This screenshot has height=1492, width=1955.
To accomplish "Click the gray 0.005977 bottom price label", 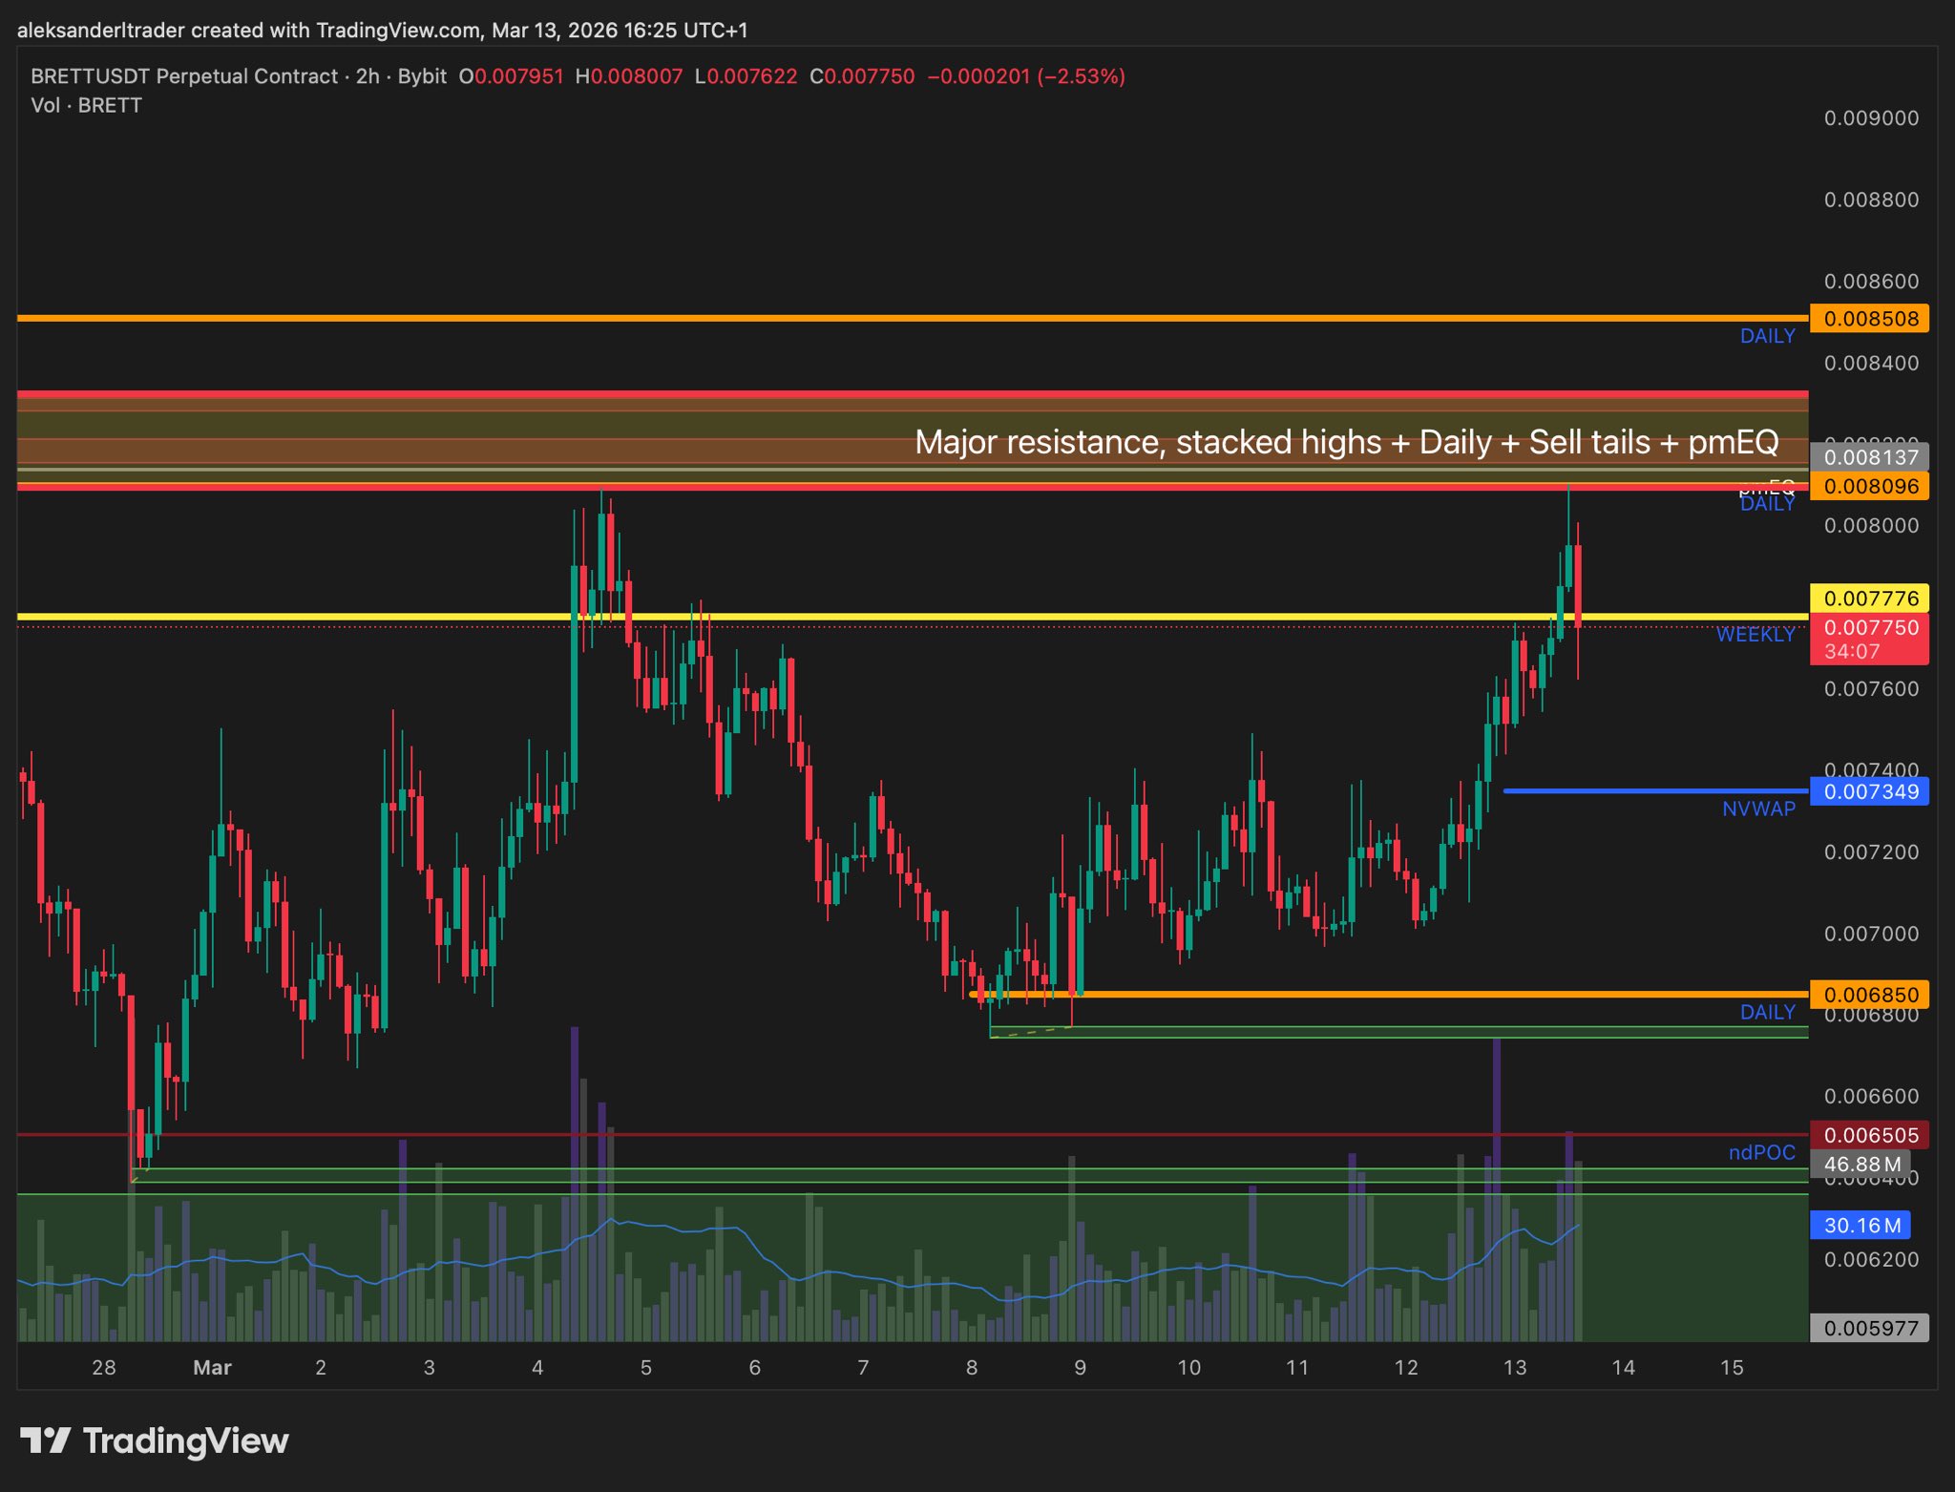I will (1869, 1328).
